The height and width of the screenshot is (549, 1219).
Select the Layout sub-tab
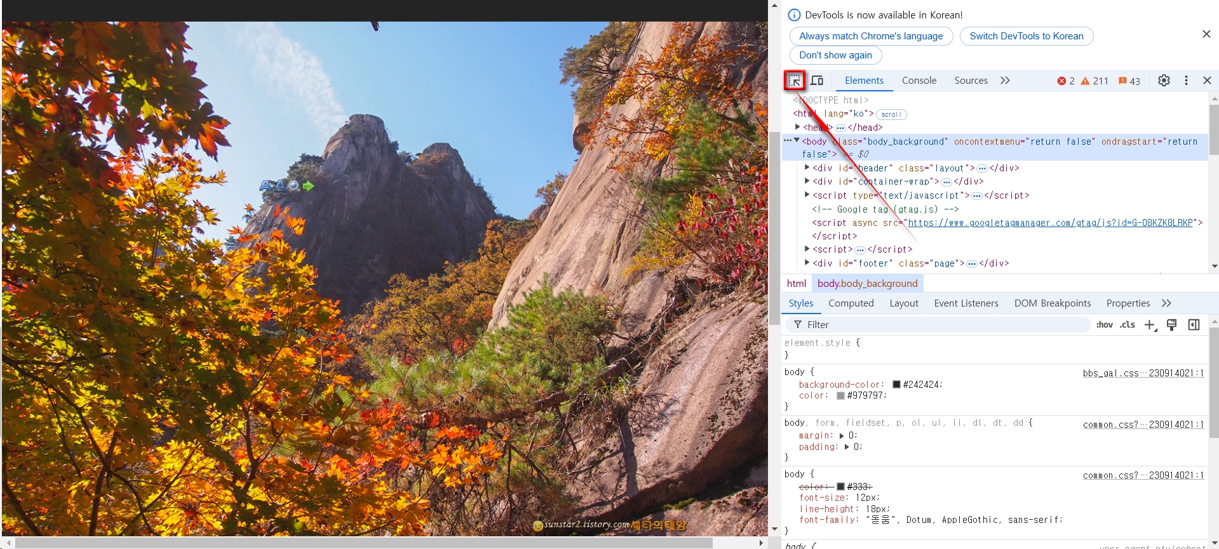click(904, 303)
